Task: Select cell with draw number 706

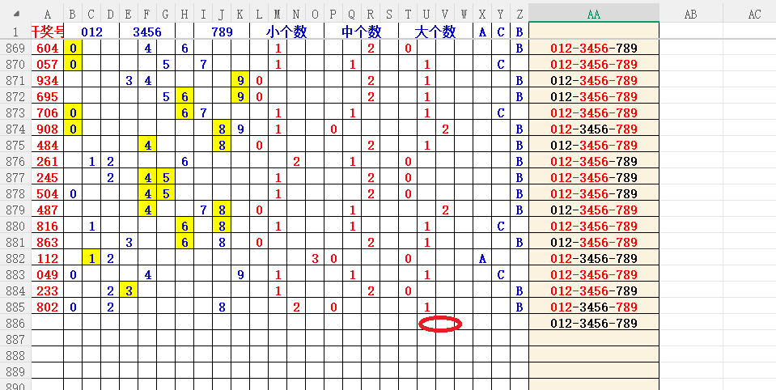Action: click(x=48, y=112)
